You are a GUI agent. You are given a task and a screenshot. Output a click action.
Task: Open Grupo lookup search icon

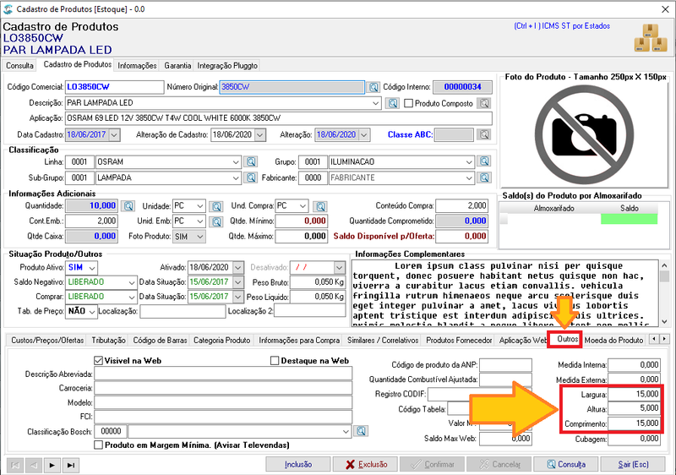tap(484, 161)
